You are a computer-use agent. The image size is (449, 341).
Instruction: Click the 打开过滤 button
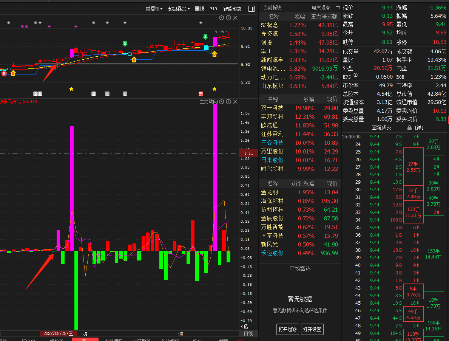tap(287, 329)
